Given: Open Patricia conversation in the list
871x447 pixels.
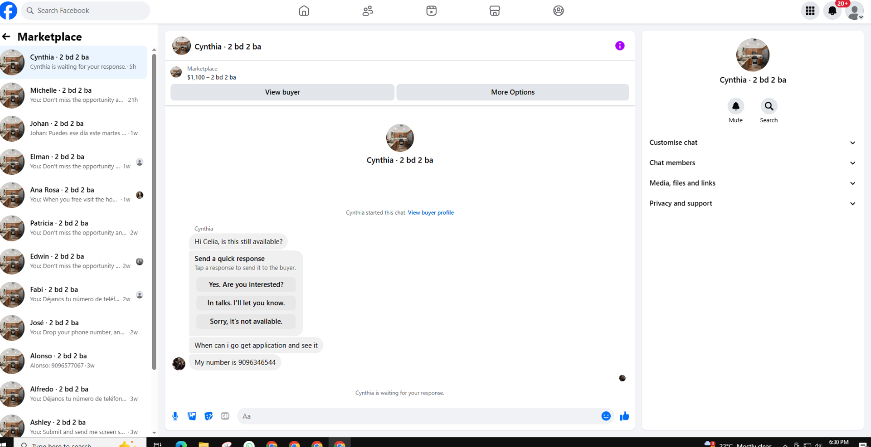Looking at the screenshot, I should pyautogui.click(x=73, y=228).
